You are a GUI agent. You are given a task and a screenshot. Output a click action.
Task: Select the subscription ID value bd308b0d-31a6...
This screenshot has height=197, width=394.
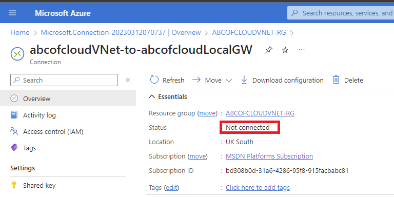(287, 171)
